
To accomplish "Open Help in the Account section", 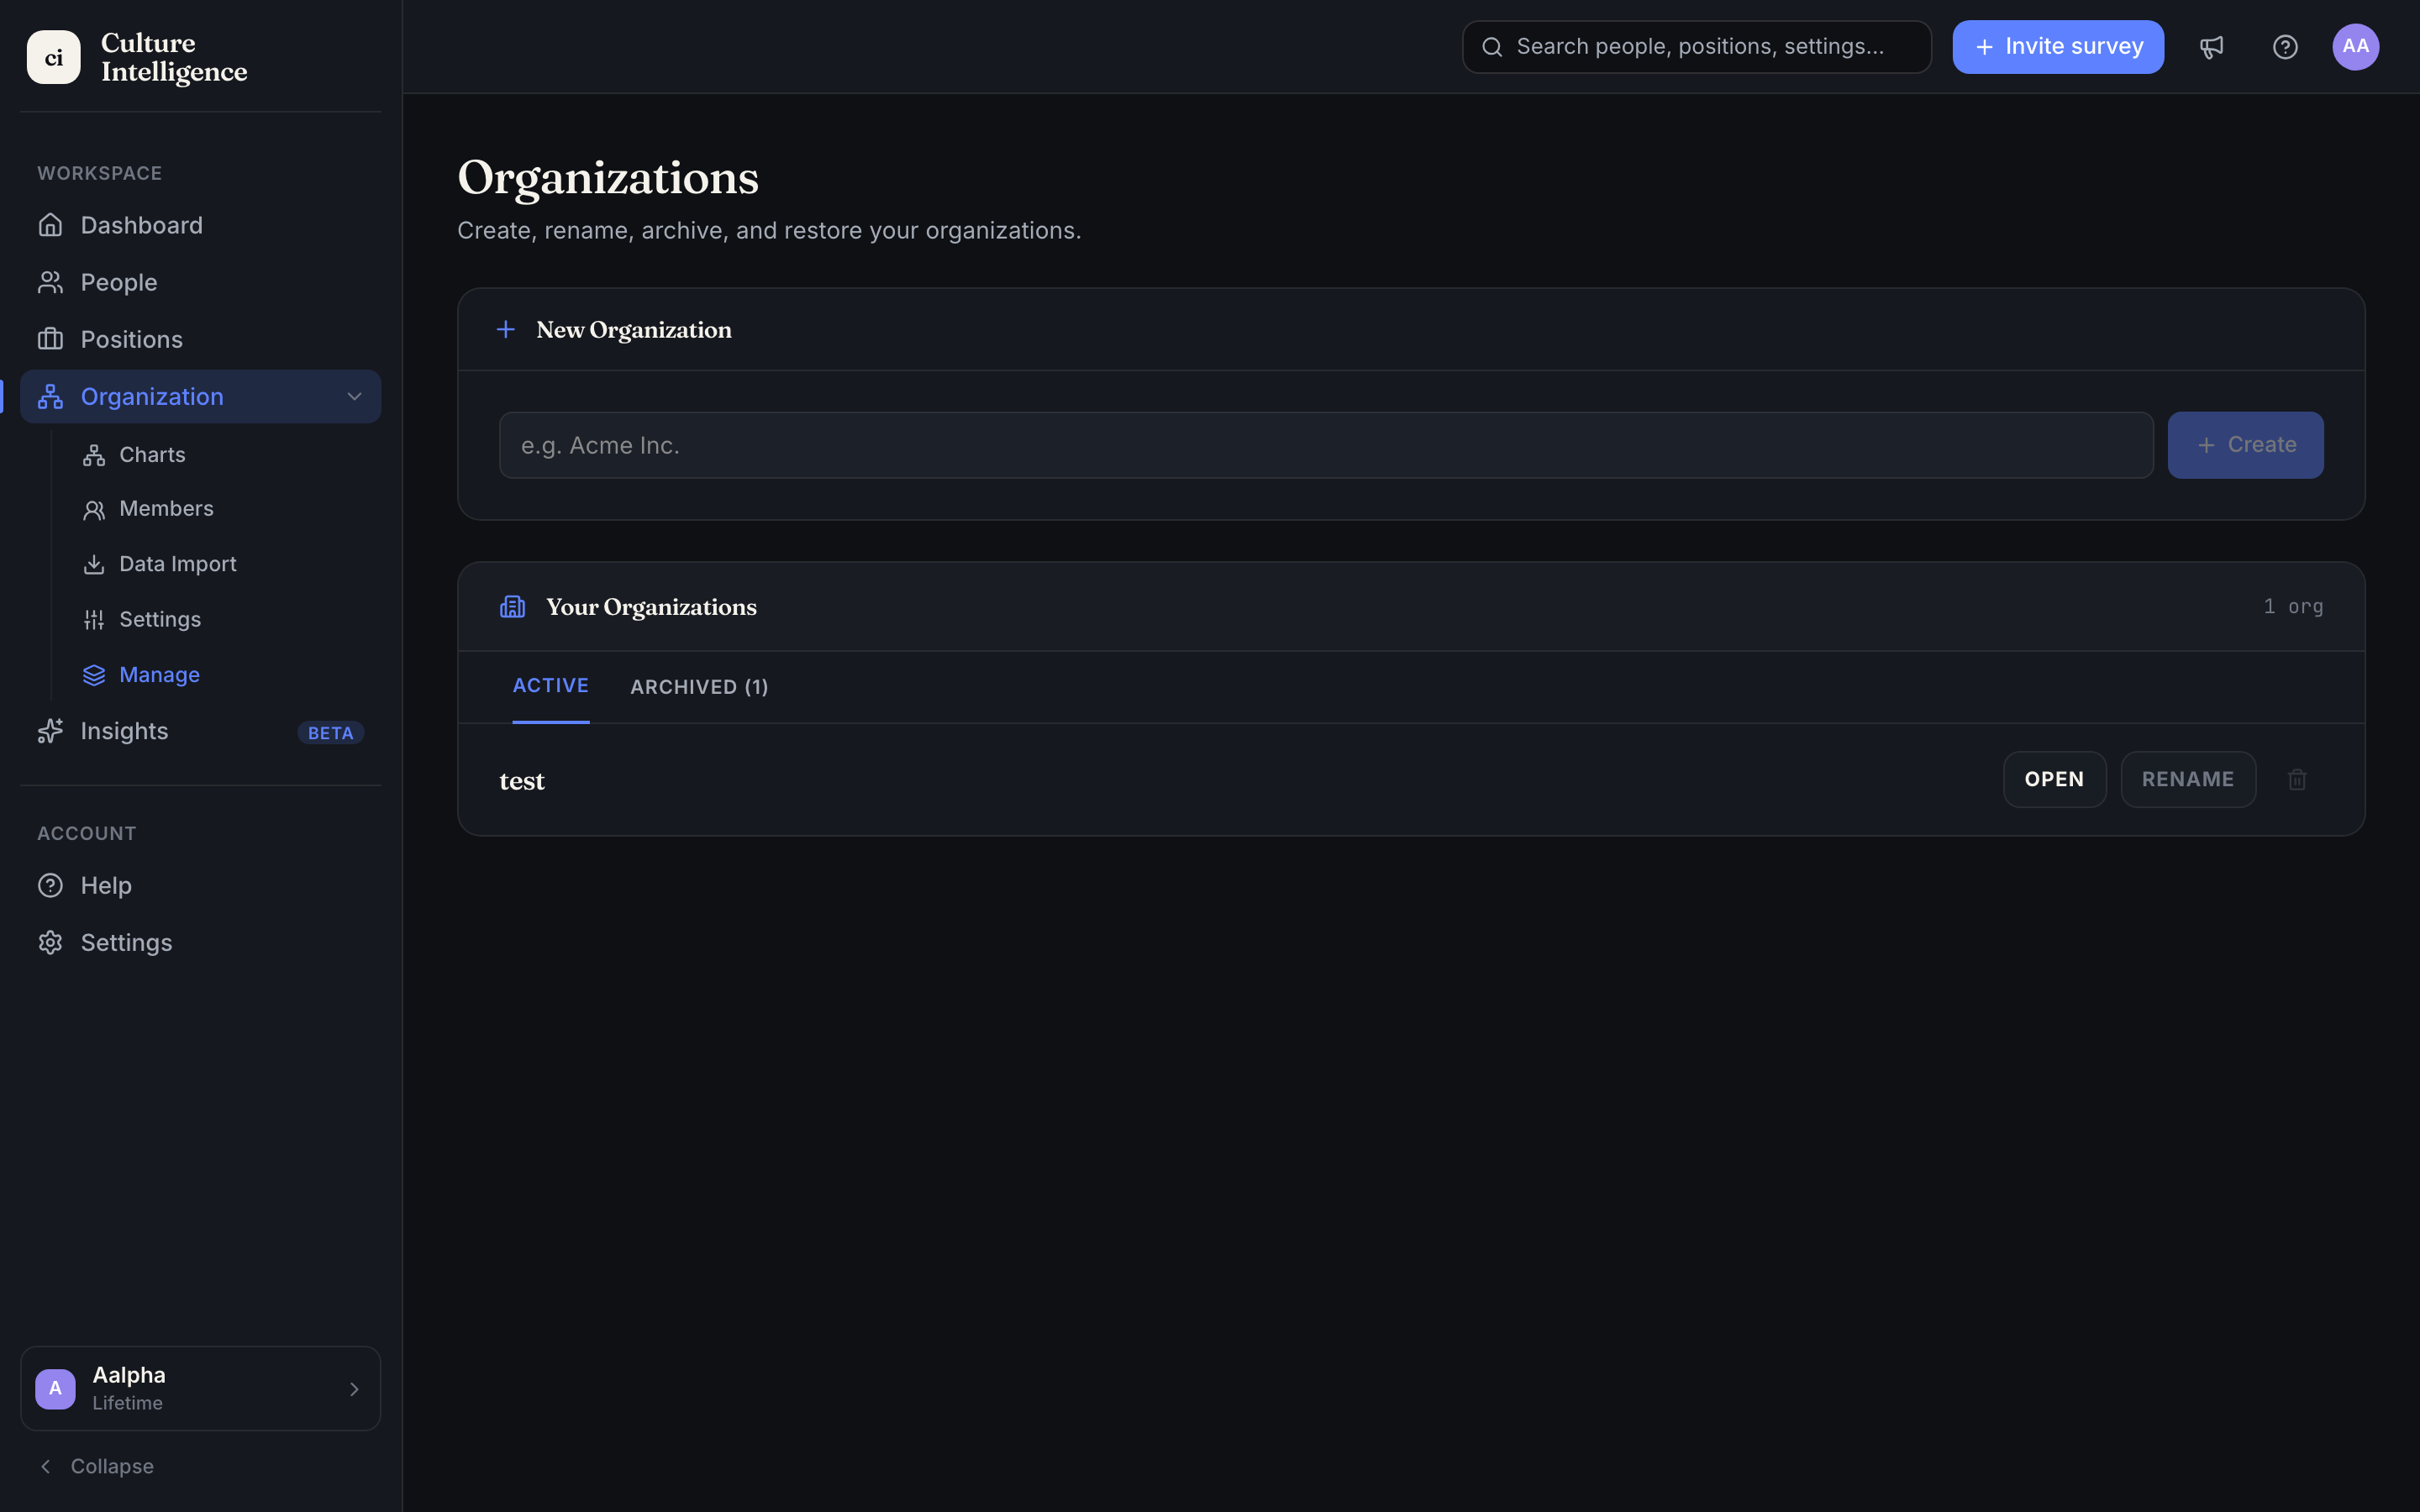I will click(x=200, y=885).
